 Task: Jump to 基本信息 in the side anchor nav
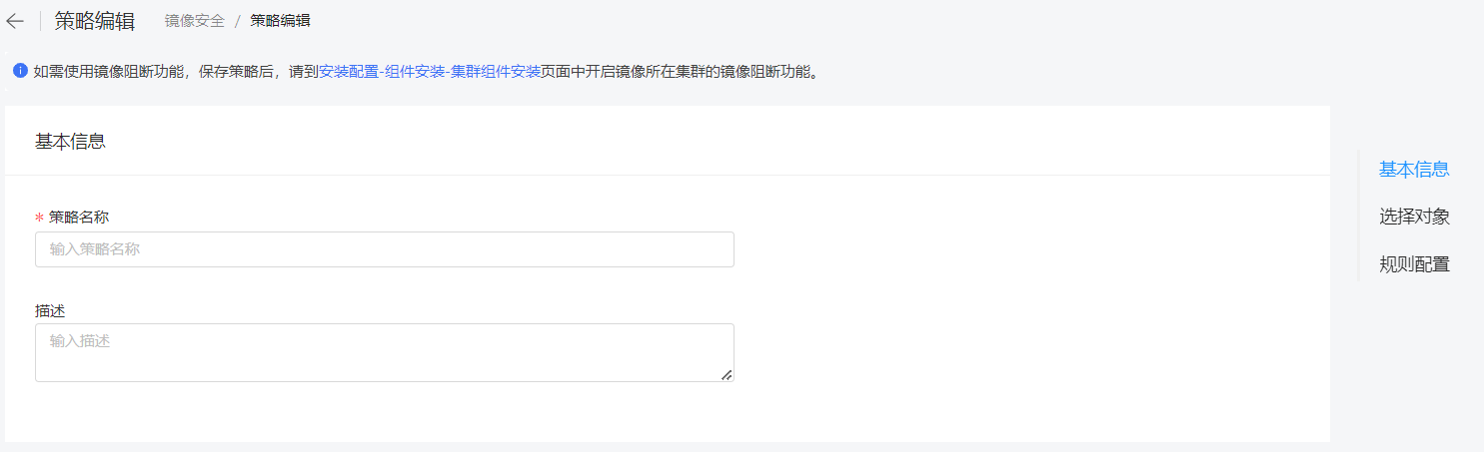(1414, 170)
